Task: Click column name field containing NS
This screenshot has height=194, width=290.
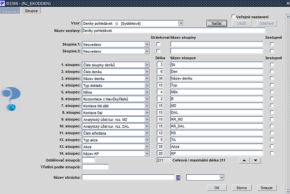Action: (217, 133)
